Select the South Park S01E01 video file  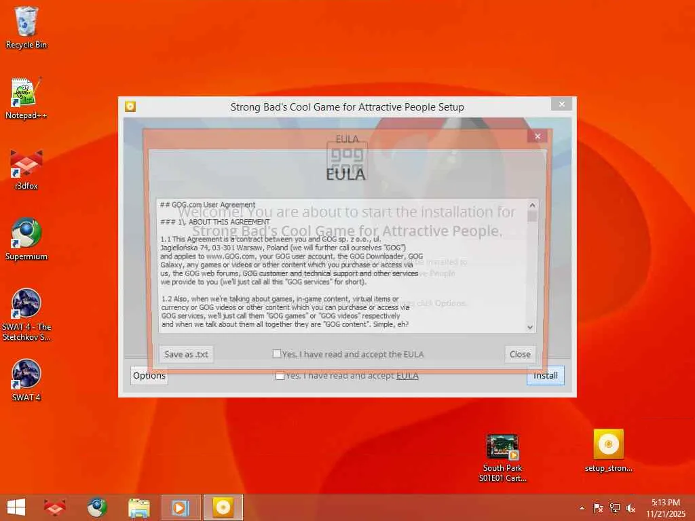tap(502, 458)
